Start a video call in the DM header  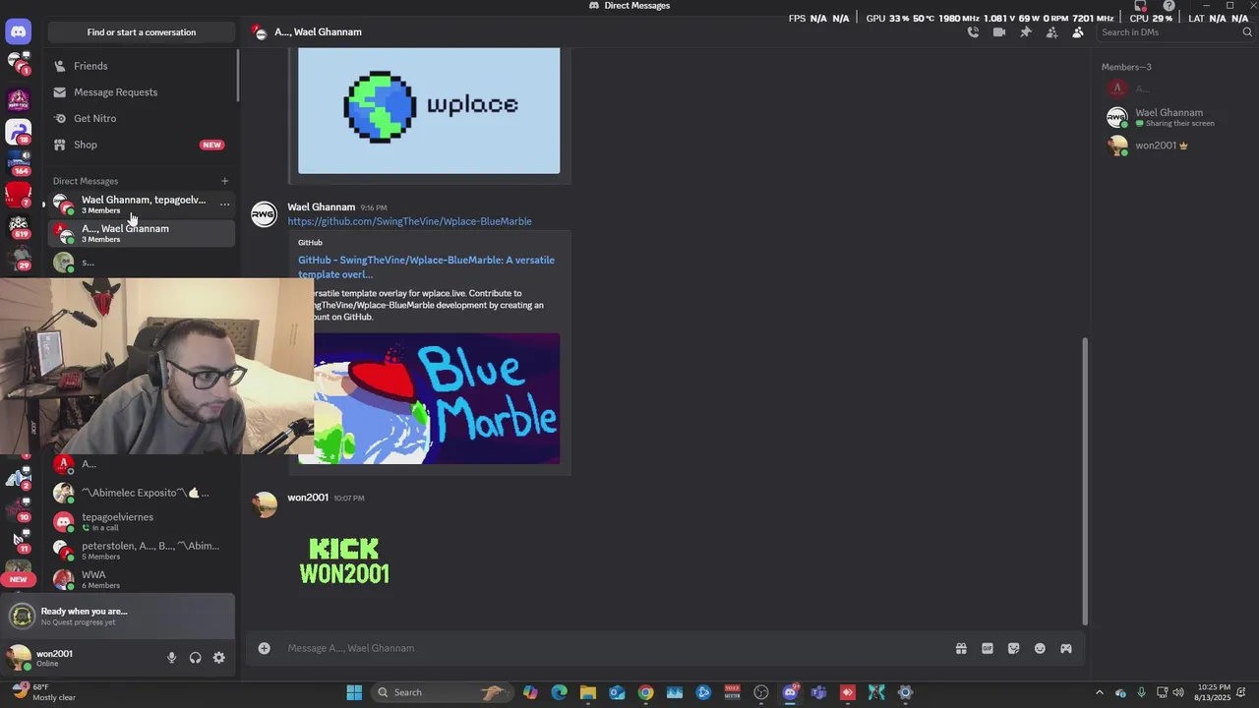(999, 32)
